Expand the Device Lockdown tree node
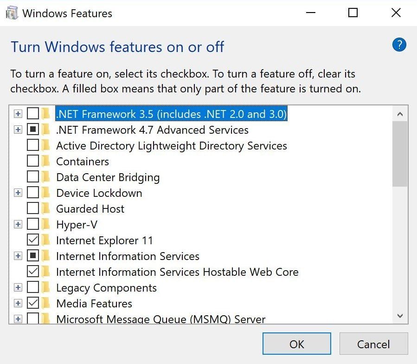 click(x=18, y=193)
